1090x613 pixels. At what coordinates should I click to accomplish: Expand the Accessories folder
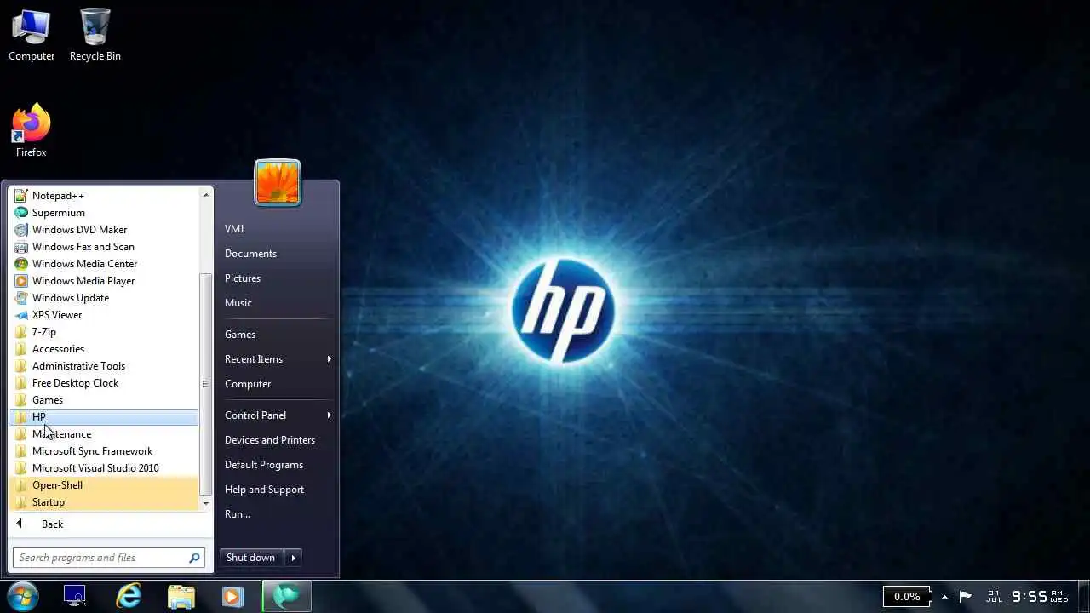(103, 349)
